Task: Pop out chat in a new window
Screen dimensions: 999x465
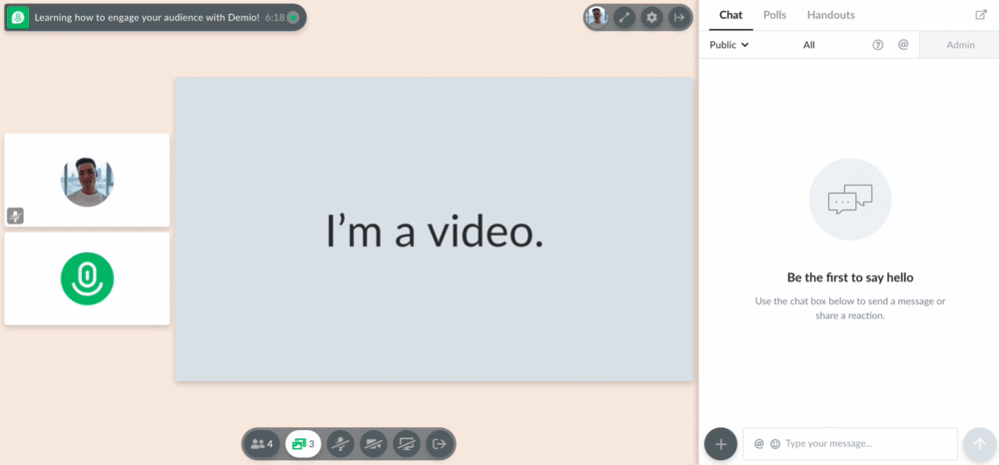Action: 981,15
